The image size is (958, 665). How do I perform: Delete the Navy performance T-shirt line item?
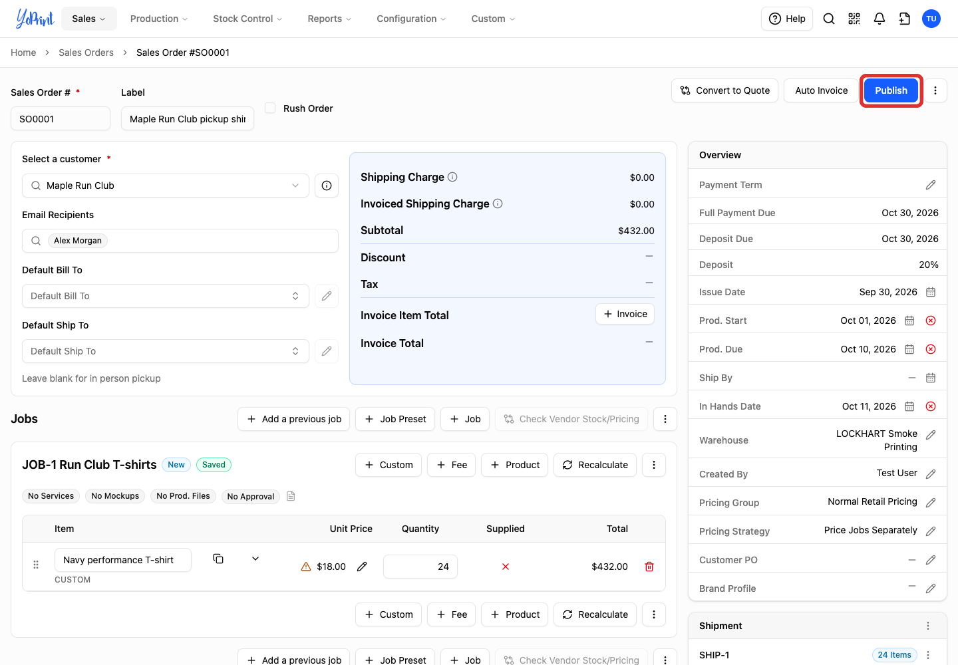649,567
